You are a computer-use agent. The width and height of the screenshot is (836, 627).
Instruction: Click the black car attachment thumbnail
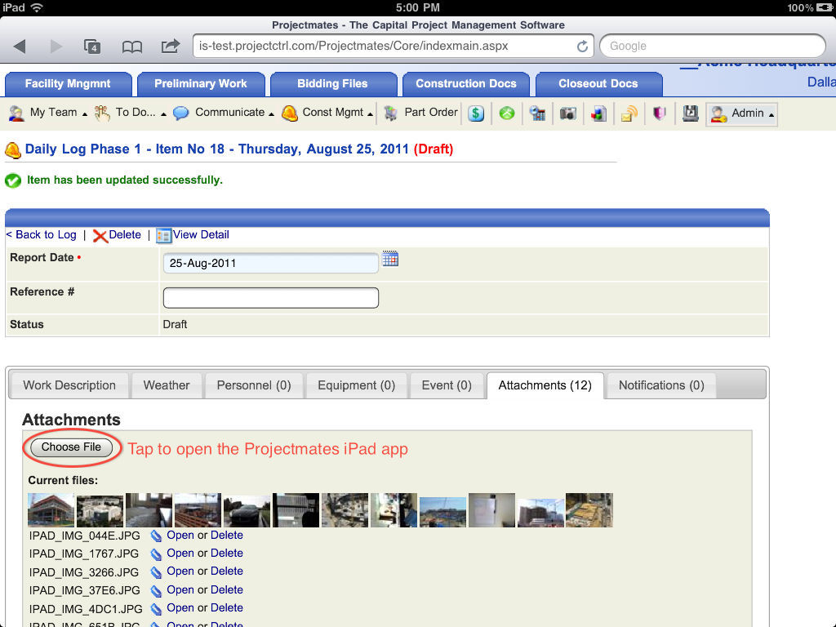(x=247, y=510)
